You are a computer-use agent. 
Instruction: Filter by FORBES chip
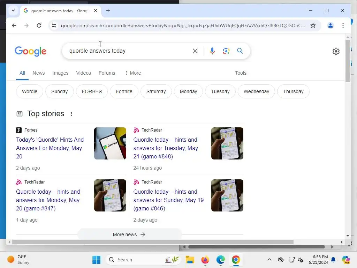(92, 91)
